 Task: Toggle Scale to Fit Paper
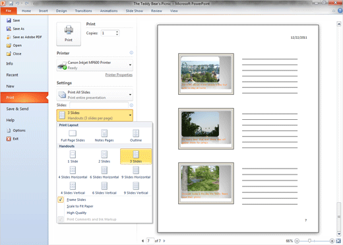coord(80,206)
